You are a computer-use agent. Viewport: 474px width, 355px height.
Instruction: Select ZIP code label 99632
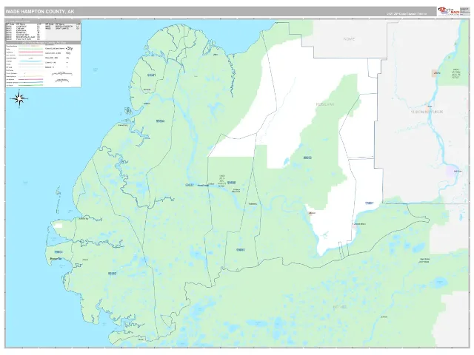(190, 185)
